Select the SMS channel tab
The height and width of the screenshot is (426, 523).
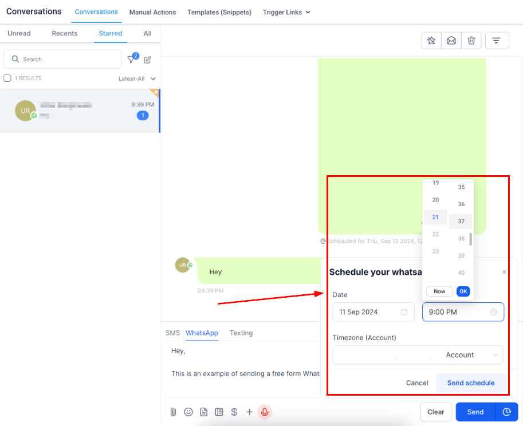point(172,333)
